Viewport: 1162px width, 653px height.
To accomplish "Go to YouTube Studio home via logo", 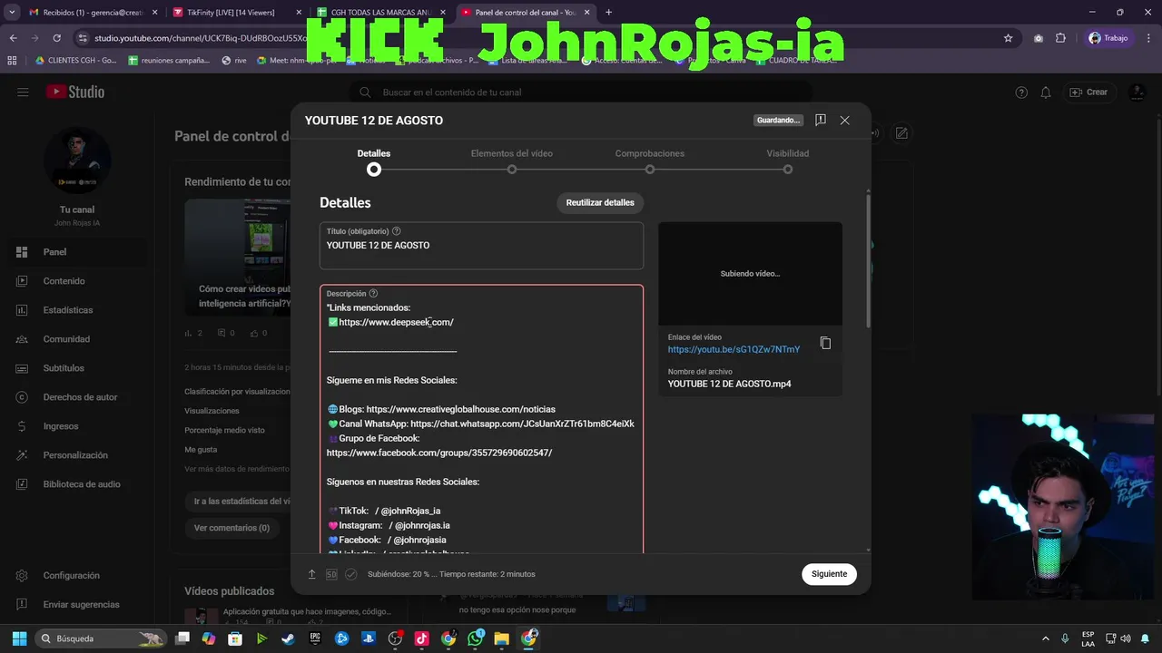I will [75, 92].
